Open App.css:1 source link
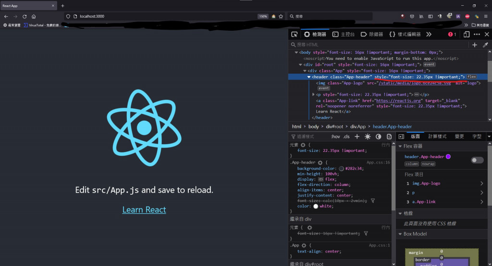 (380, 246)
